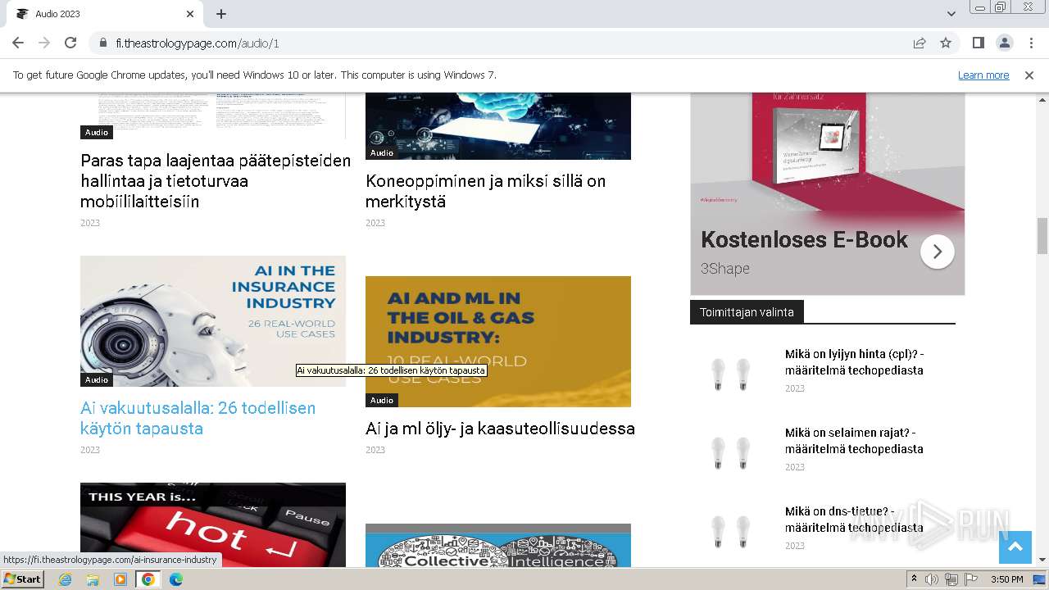This screenshot has width=1049, height=590.
Task: Click Audio tag on insurance industry image
Action: coord(97,379)
